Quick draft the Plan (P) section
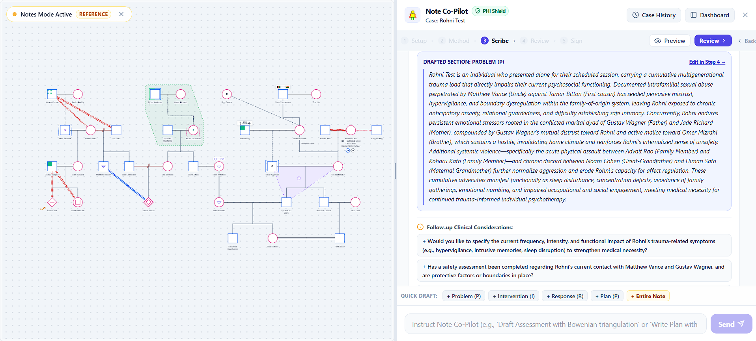Viewport: 756px width, 341px height. (x=607, y=296)
